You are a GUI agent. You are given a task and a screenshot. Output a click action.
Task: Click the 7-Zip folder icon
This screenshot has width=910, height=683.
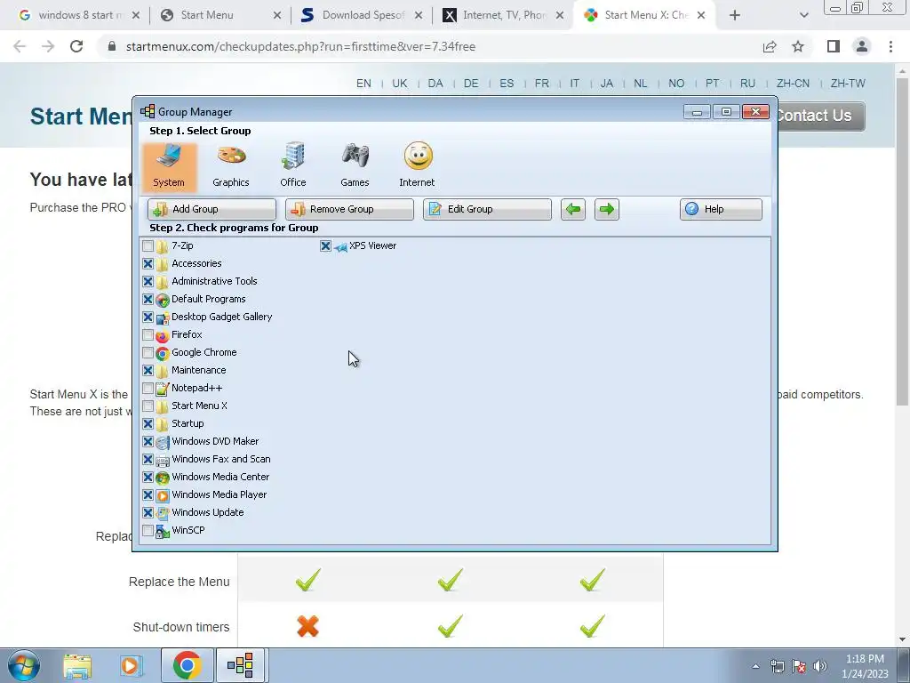click(163, 246)
